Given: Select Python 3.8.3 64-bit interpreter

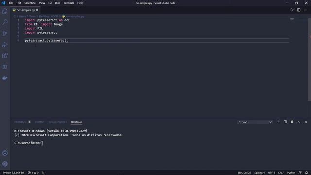Looking at the screenshot, I should pyautogui.click(x=14, y=173).
